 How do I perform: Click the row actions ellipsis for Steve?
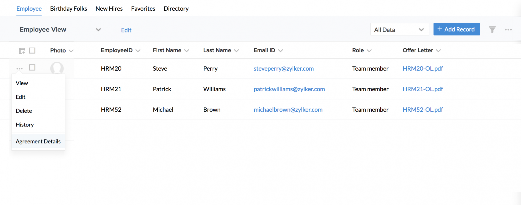(x=20, y=69)
